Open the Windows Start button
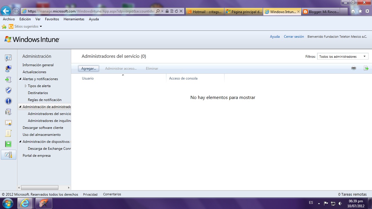Image resolution: width=372 pixels, height=209 pixels. (x=8, y=203)
